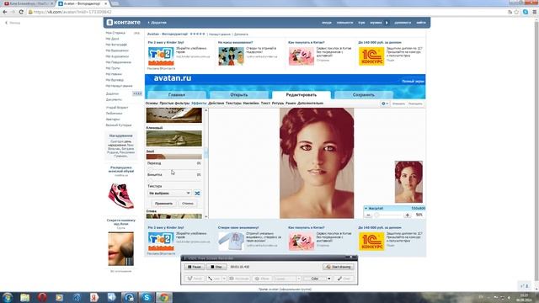Click the Chrome icon in the taskbar

click(164, 297)
